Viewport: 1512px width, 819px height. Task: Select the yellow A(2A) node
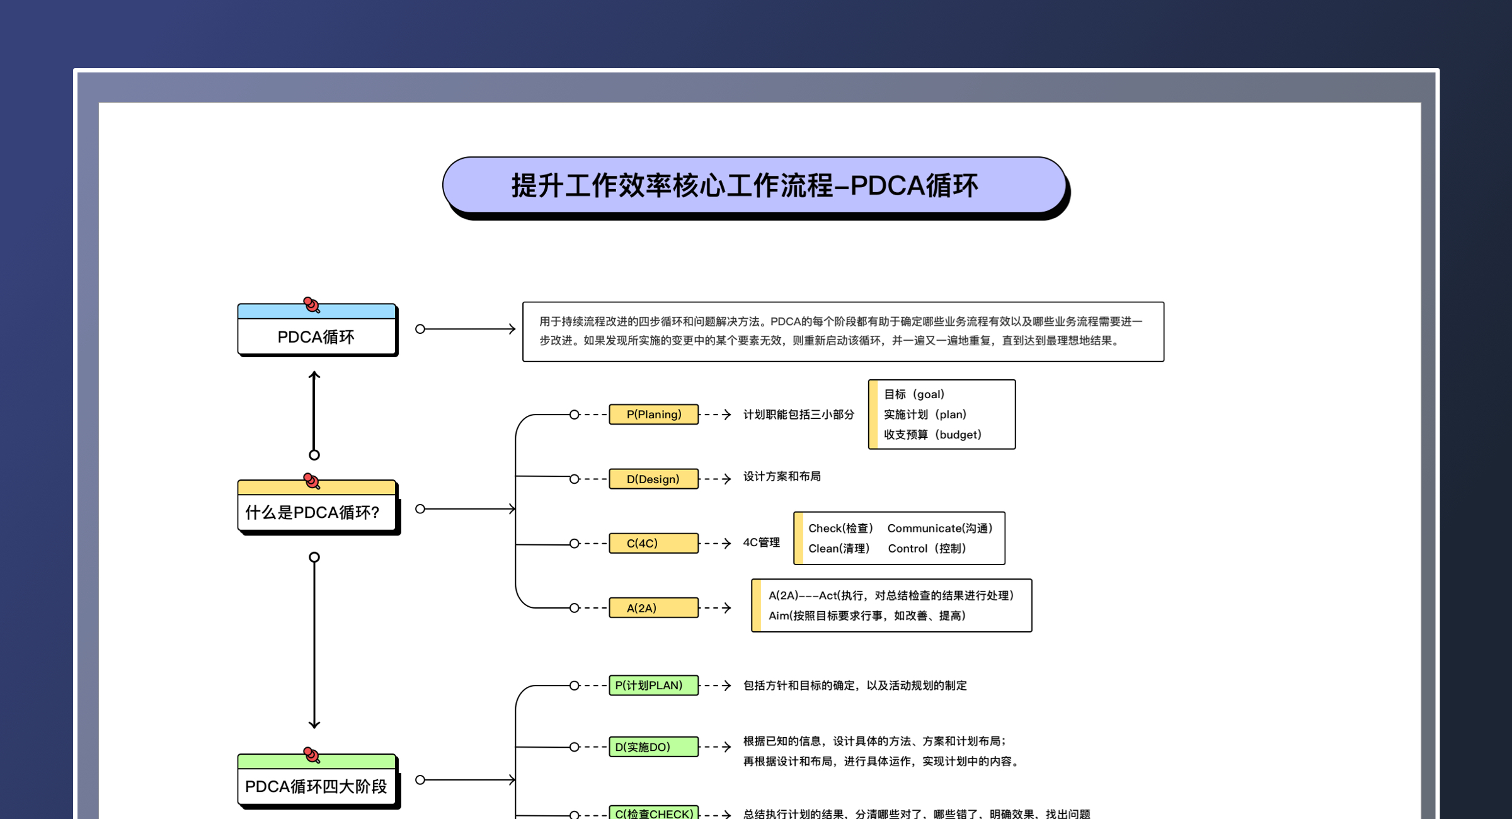[x=653, y=607]
